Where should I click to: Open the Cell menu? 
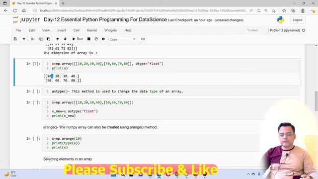click(x=76, y=30)
